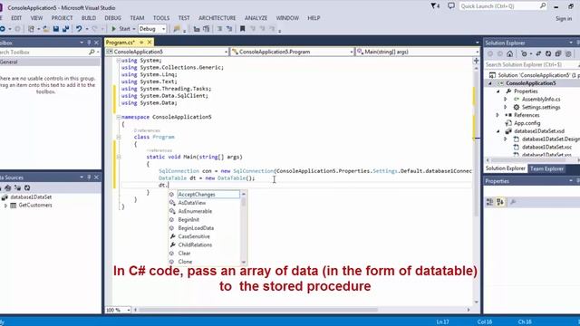580x326 pixels.
Task: Open the BUILD menu
Action: click(x=89, y=18)
